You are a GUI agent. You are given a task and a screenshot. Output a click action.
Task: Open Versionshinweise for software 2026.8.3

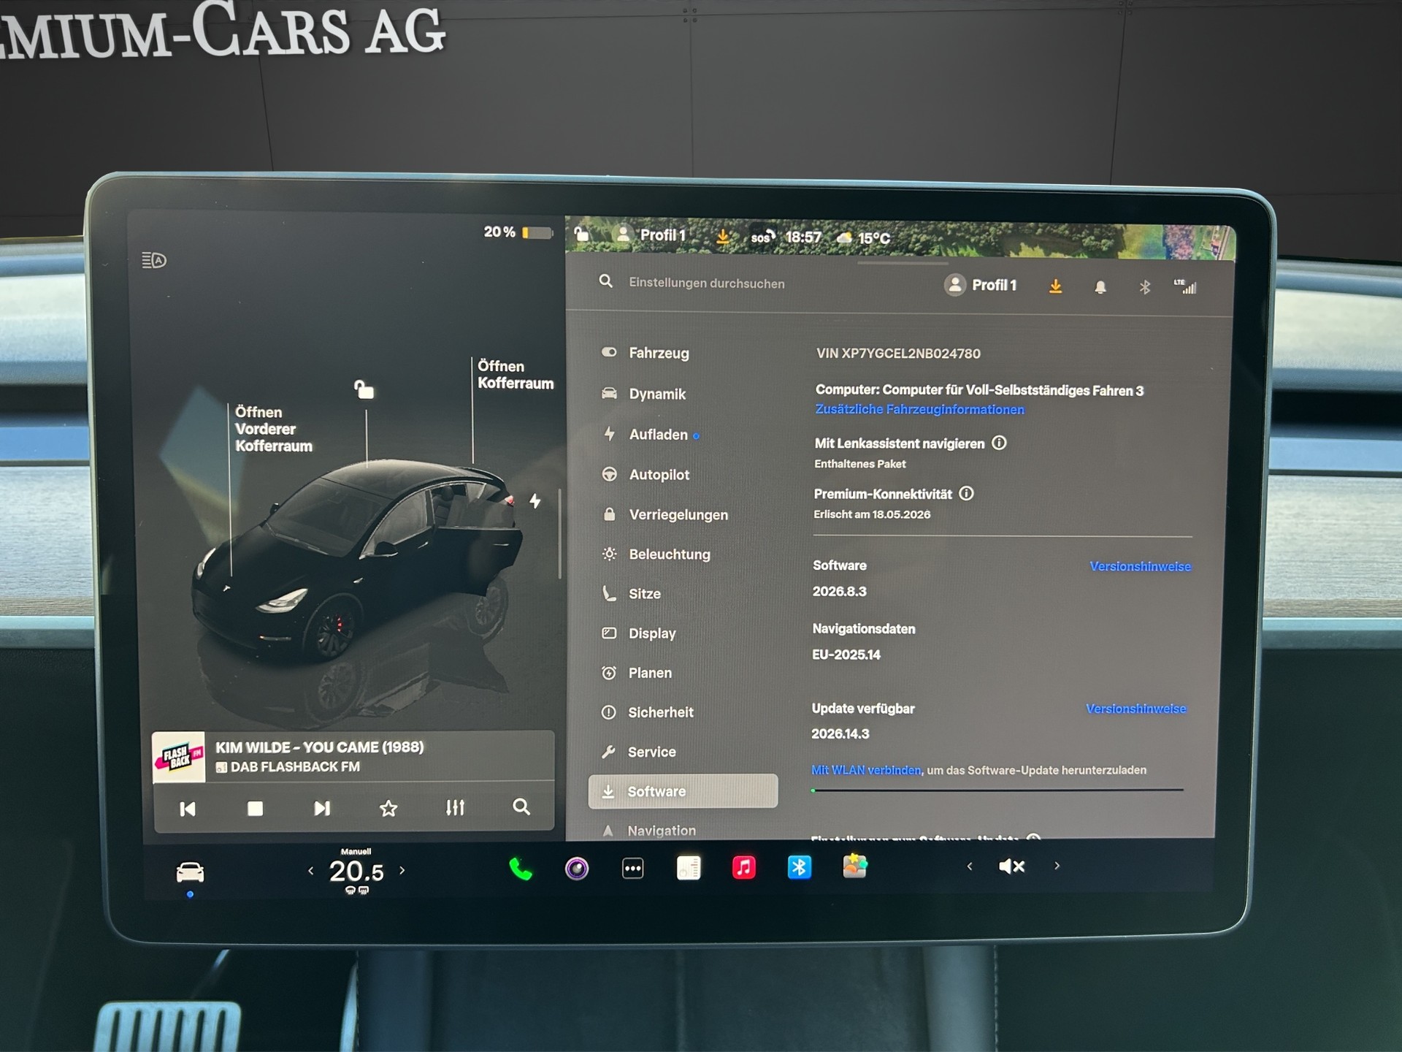pos(1140,566)
